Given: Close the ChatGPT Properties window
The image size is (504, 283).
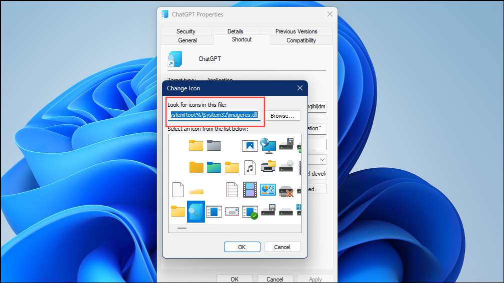Looking at the screenshot, I should click(330, 14).
